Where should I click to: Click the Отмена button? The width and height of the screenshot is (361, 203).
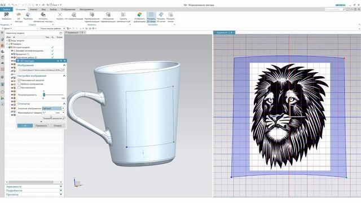(58, 126)
